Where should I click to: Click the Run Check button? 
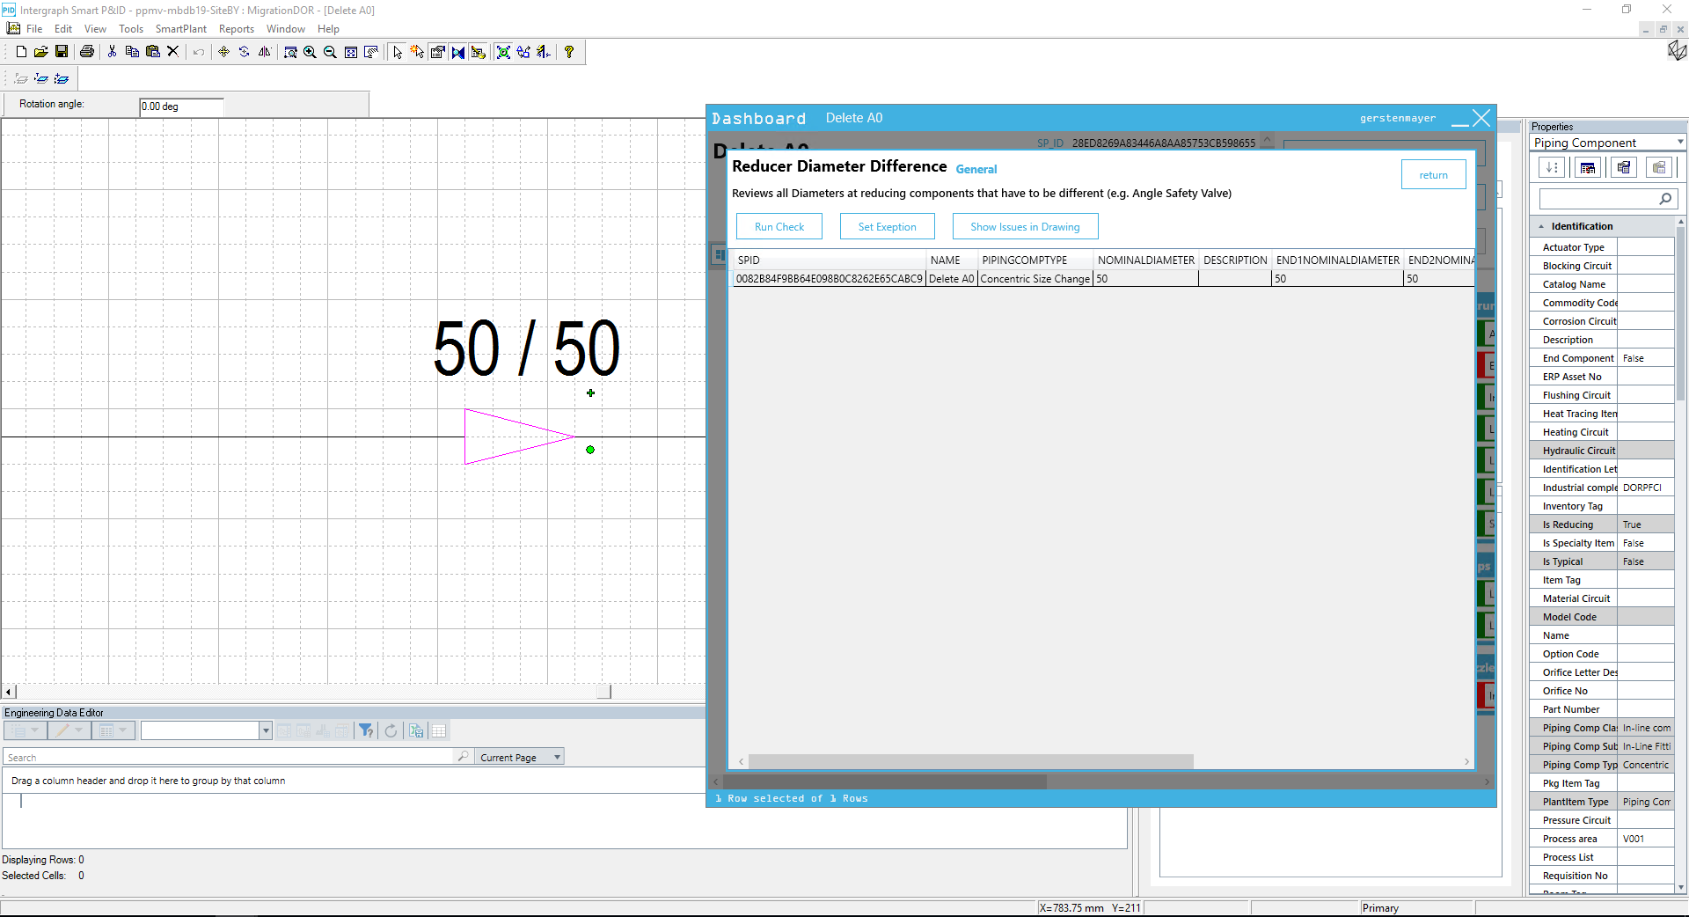tap(779, 226)
